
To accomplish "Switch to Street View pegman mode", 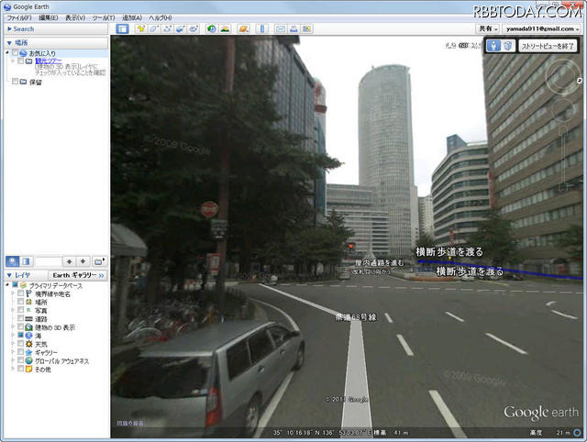I will click(x=493, y=46).
